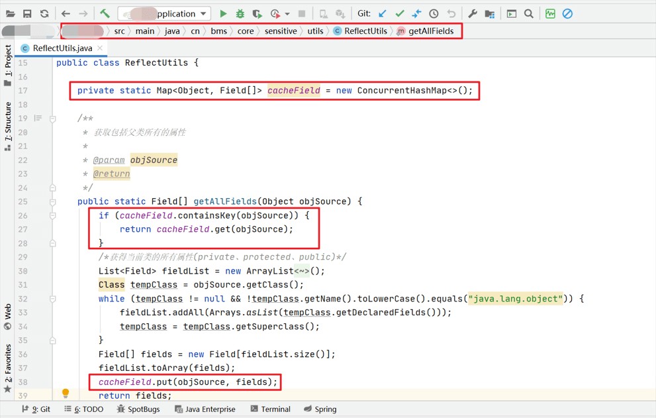
Task: Switch to the ReflectUtils.java editor tab
Action: [x=62, y=48]
